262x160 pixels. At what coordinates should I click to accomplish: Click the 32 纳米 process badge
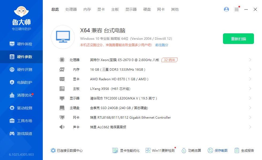coord(169,60)
